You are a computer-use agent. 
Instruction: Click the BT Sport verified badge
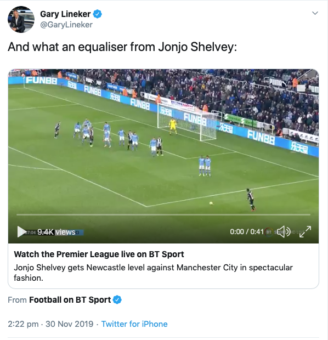117,299
